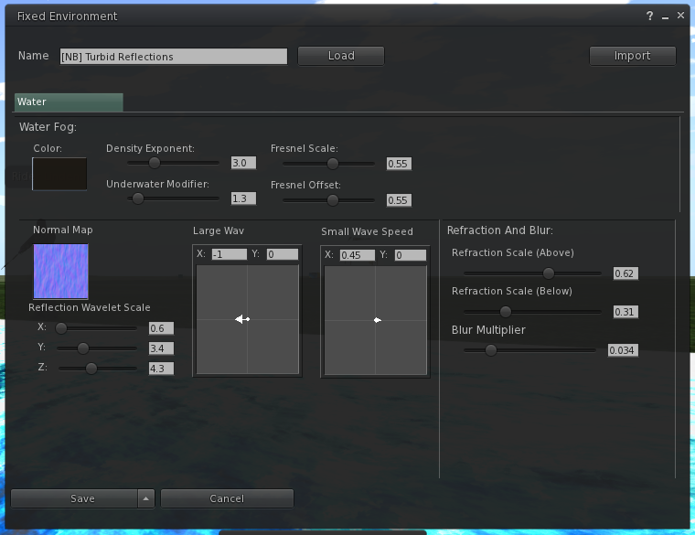Click the Underwater Modifier value field
This screenshot has width=695, height=535.
pos(243,198)
